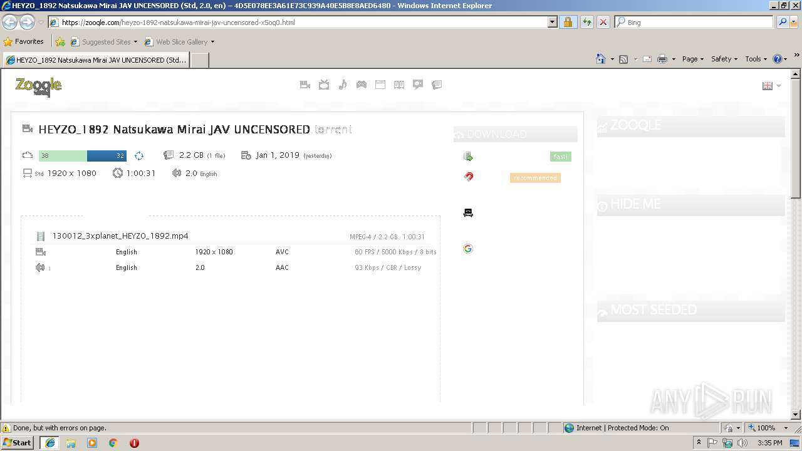Click the recommended magnet badge
This screenshot has width=802, height=451.
pos(535,178)
